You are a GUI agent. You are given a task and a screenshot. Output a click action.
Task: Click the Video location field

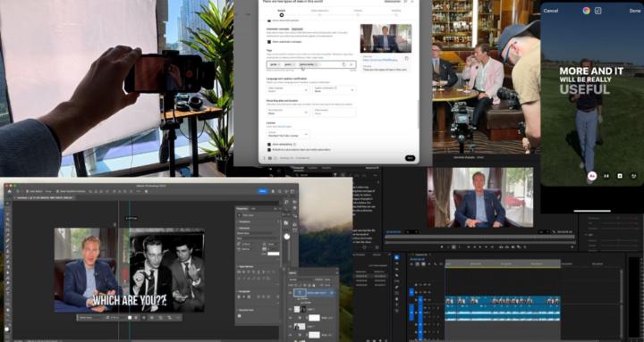[x=335, y=112]
